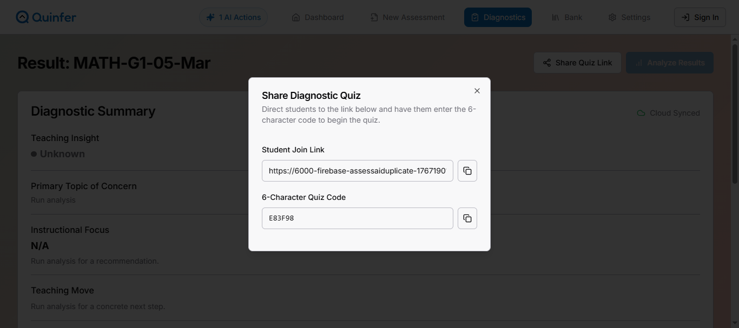The width and height of the screenshot is (739, 328).
Task: Click the Quinfer logo icon
Action: [22, 17]
